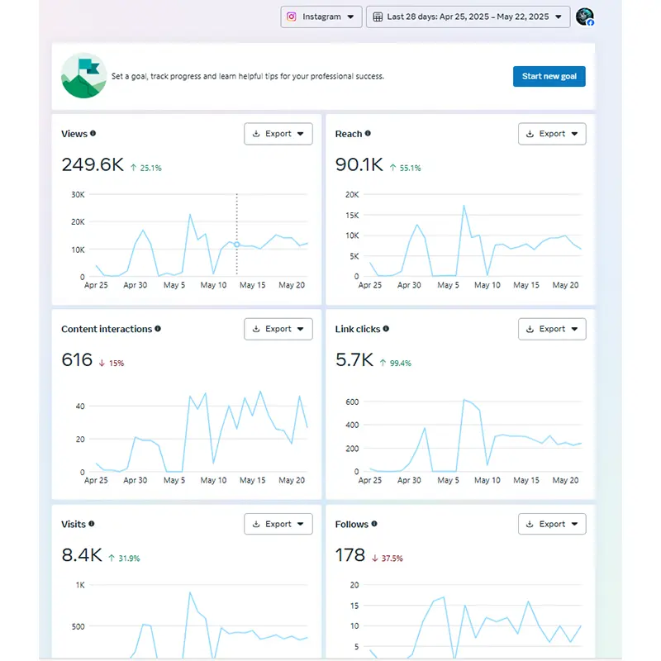Screen dimensions: 661x661
Task: Click the 25.1% Views increase indicator
Action: point(146,168)
